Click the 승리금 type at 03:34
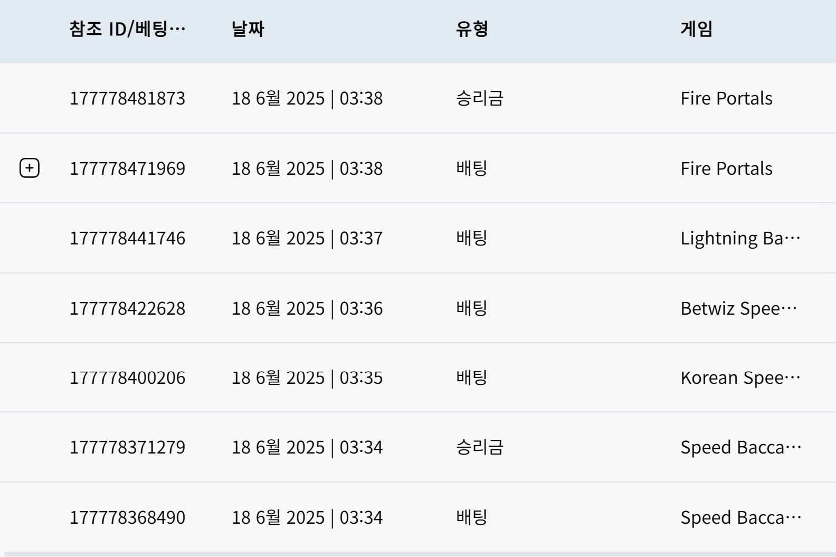Screen dimensions: 836x557 [480, 448]
